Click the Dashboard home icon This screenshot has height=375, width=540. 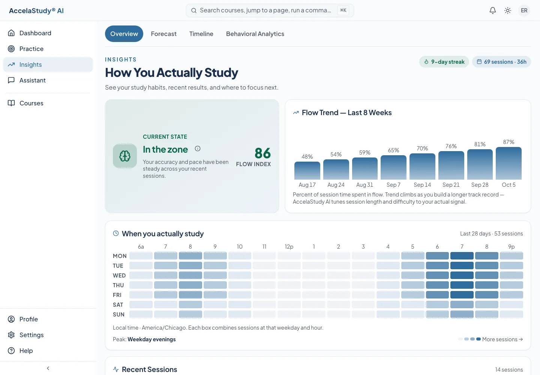[x=11, y=33]
